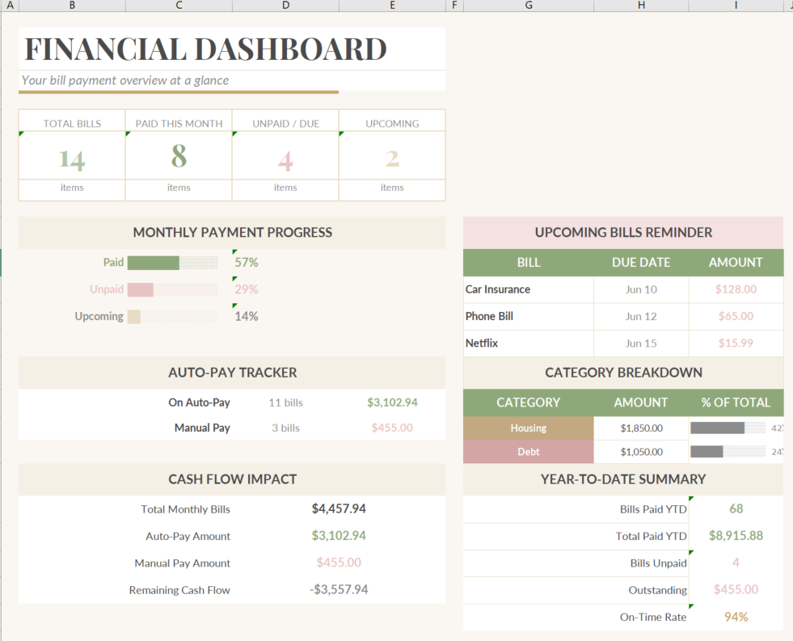Viewport: 793px width, 641px height.
Task: Click the PAID THIS MONTH label
Action: pos(179,124)
